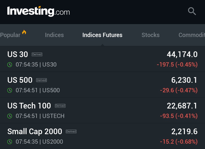Image resolution: width=205 pixels, height=149 pixels.
Task: Open the Commodities tab
Action: 192,35
